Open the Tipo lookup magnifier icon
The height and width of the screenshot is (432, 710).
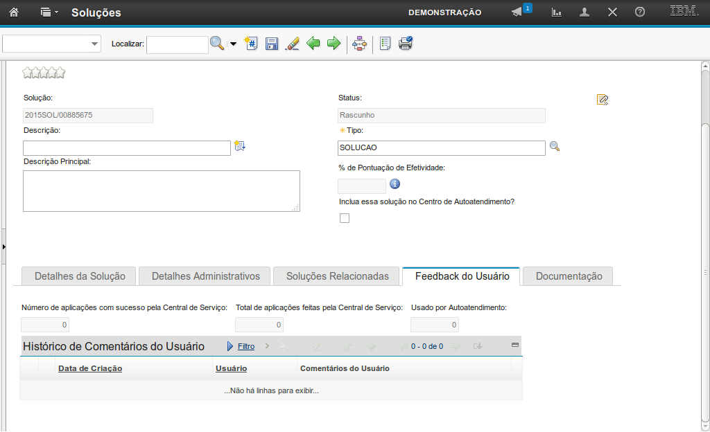pos(554,147)
